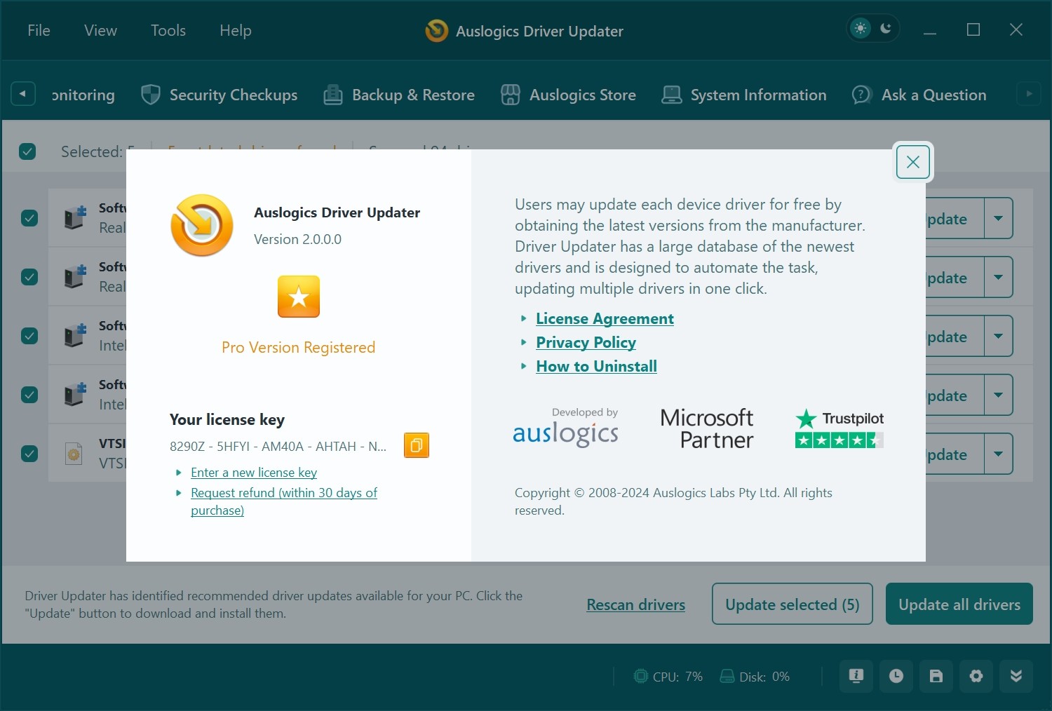Viewport: 1052px width, 711px height.
Task: Open the License Agreement link
Action: (605, 318)
